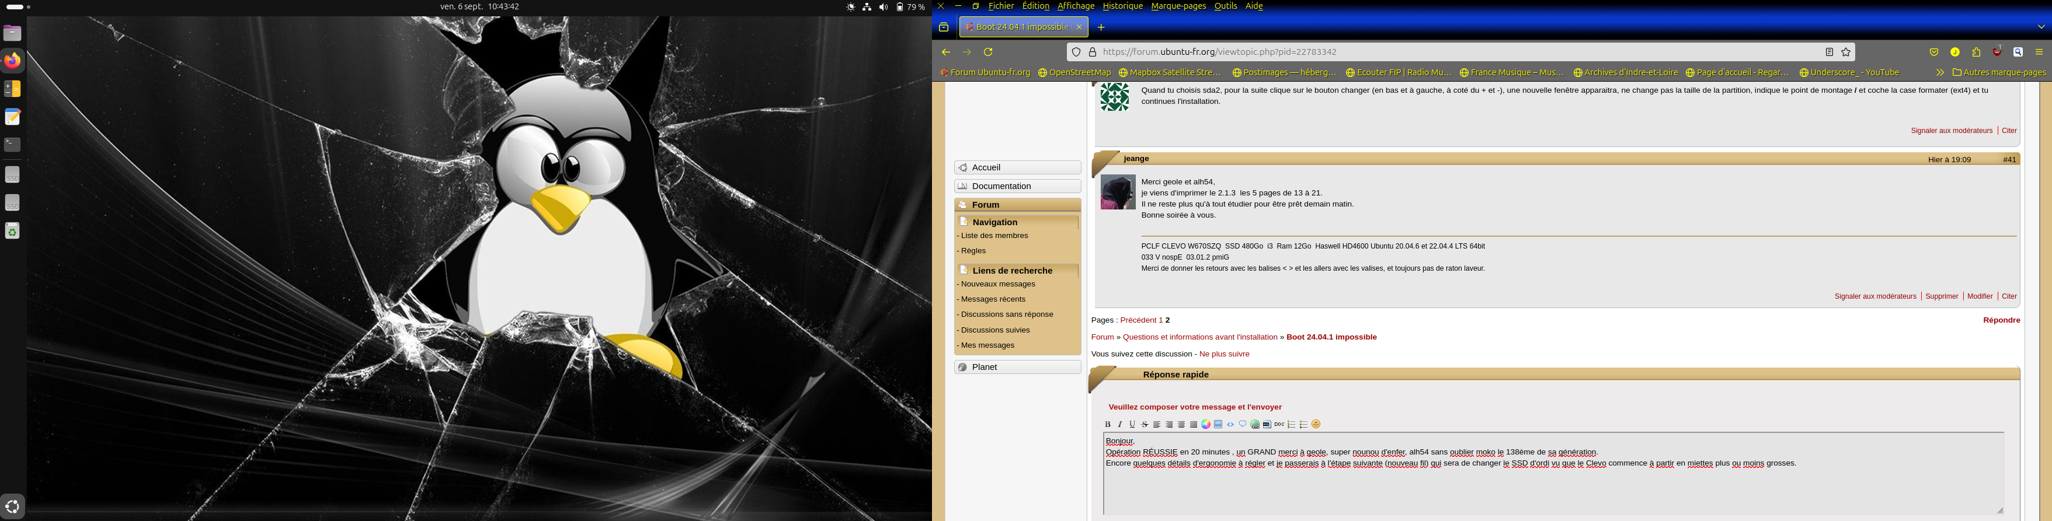
Task: Justify the reply text
Action: (1193, 425)
